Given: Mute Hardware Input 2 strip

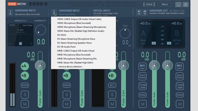Looking at the screenshot, I should click(67, 104).
